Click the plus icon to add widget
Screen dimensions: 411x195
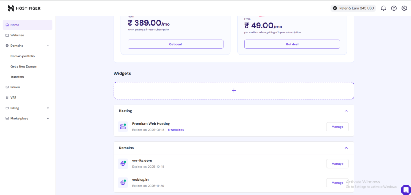234,91
